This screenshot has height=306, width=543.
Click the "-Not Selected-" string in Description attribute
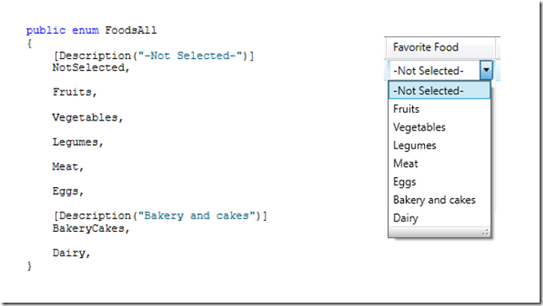pos(190,56)
